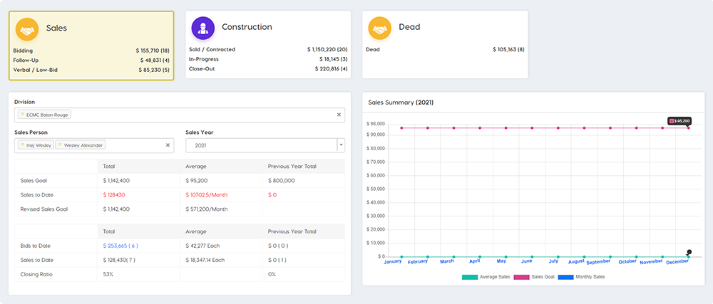Click the Verbal / Low-Bid $ 85,230 (5) row
The image size is (713, 304).
pos(91,70)
